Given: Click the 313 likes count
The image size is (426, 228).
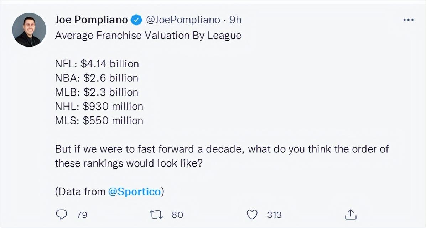Looking at the screenshot, I should coord(274,215).
